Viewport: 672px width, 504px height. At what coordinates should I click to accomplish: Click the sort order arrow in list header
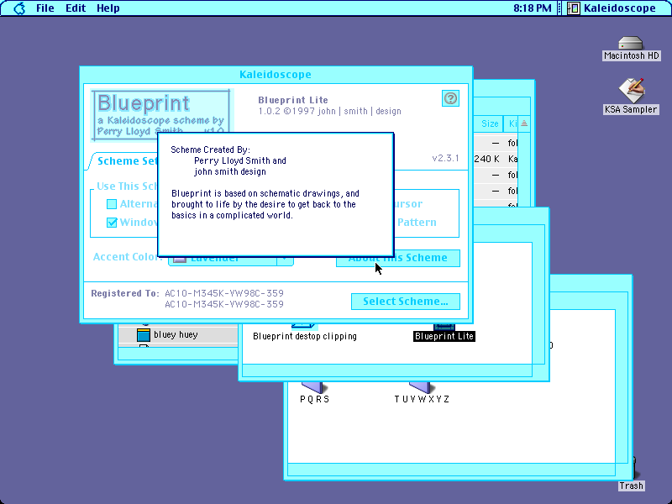coord(524,123)
